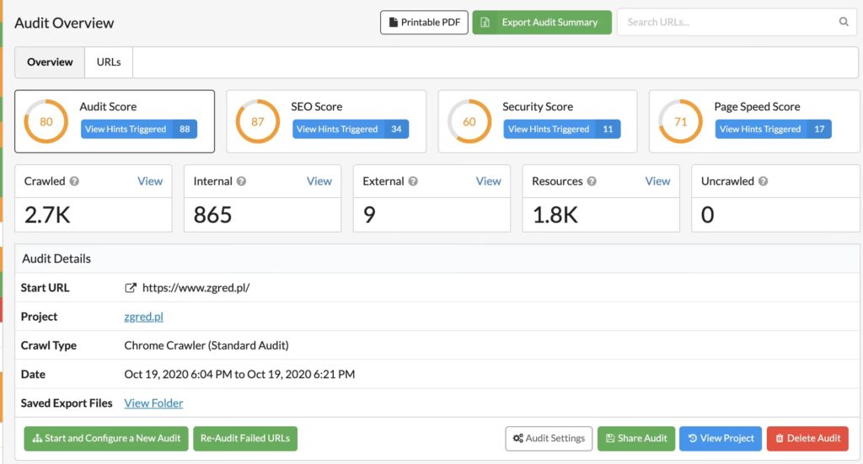Switch to the URLs tab

pyautogui.click(x=109, y=62)
